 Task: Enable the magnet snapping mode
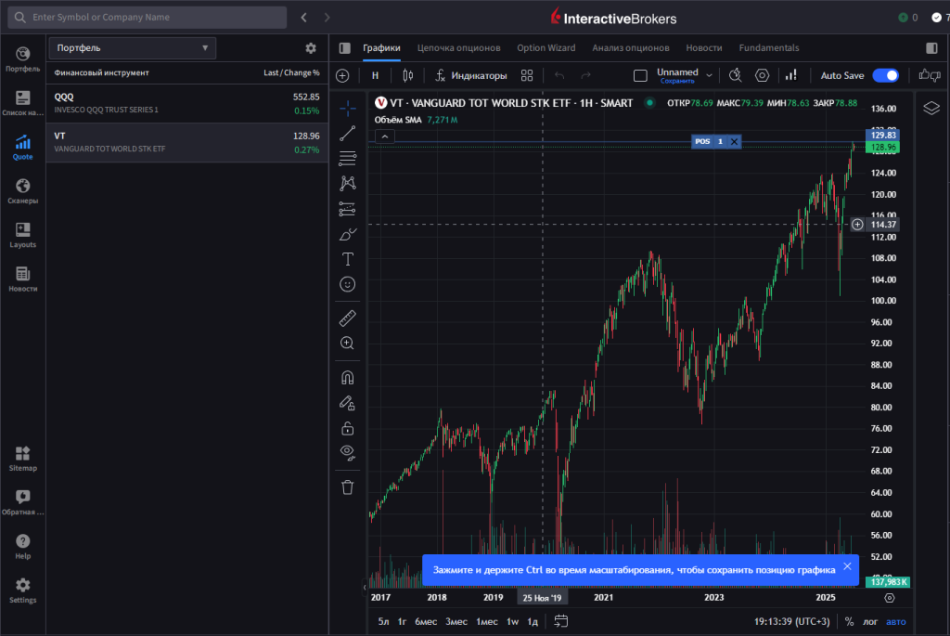click(x=348, y=378)
